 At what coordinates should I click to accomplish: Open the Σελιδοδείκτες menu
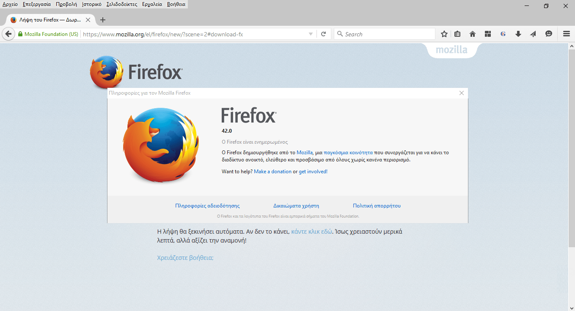(122, 4)
